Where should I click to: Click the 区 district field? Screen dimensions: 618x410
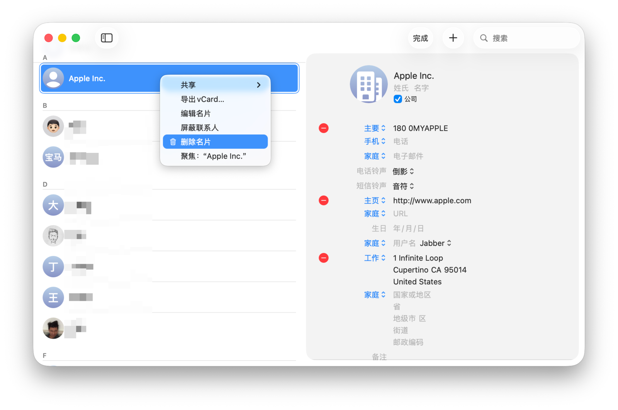pyautogui.click(x=423, y=319)
